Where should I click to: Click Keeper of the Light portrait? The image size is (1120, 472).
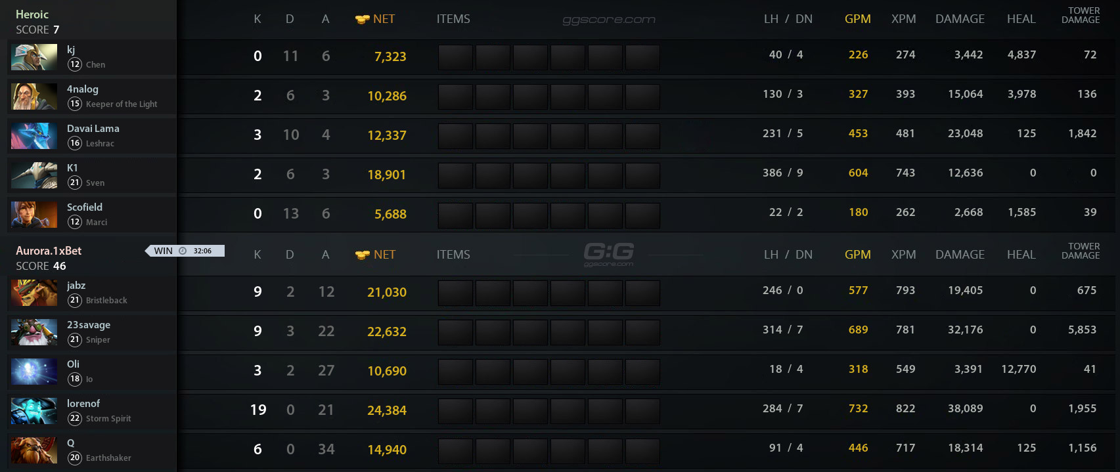click(34, 97)
